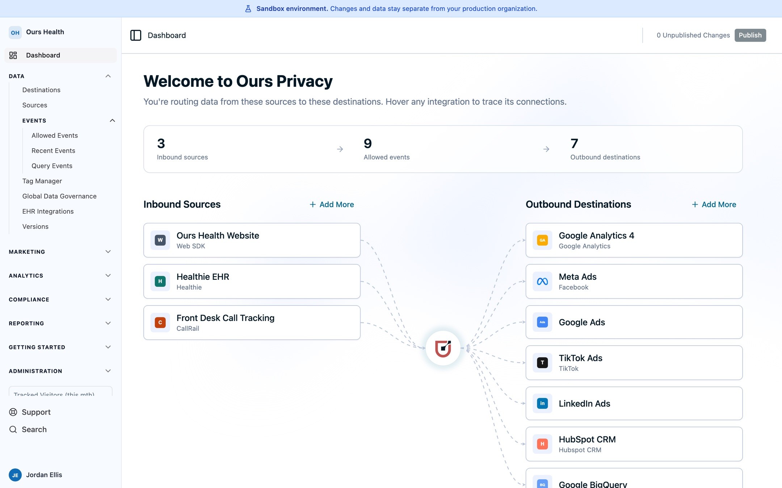Collapse the DATA section chevron

108,76
